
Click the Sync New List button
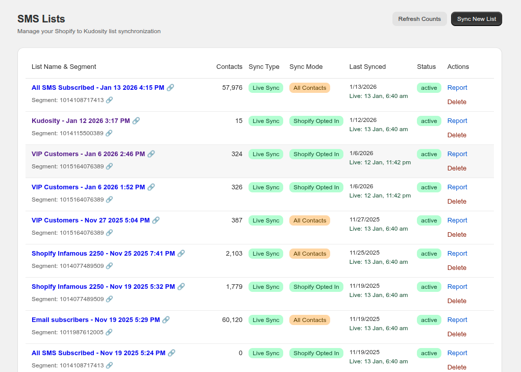click(476, 19)
